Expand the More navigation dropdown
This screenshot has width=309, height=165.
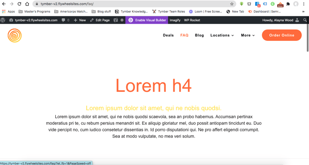[x=248, y=35]
